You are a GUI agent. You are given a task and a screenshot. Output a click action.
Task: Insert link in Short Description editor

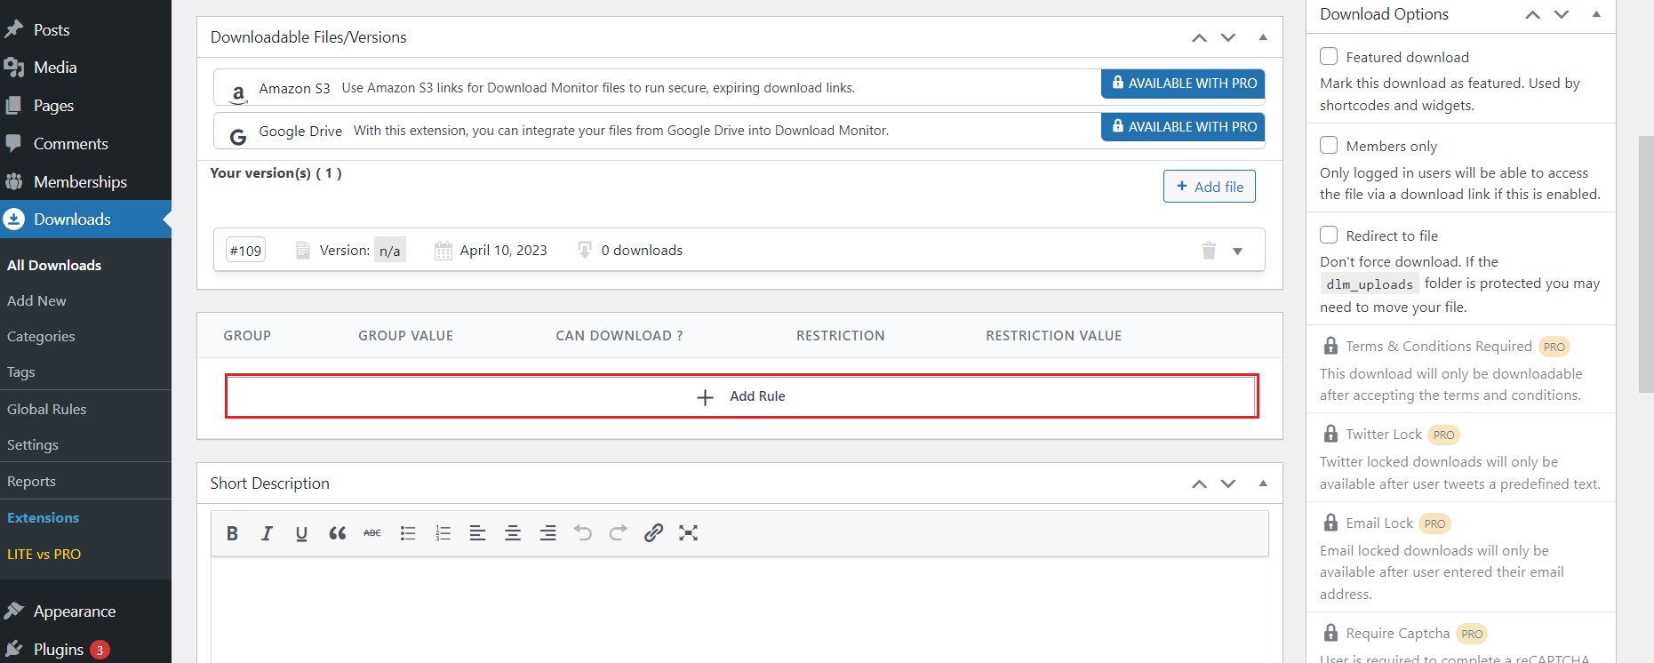coord(653,533)
